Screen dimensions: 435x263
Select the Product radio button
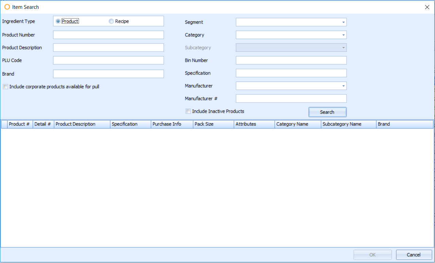tap(58, 21)
